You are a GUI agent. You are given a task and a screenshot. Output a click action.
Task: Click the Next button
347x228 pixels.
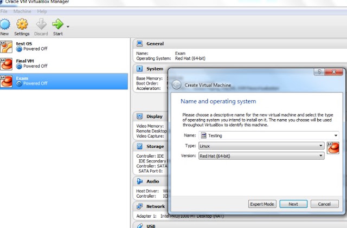(x=293, y=204)
